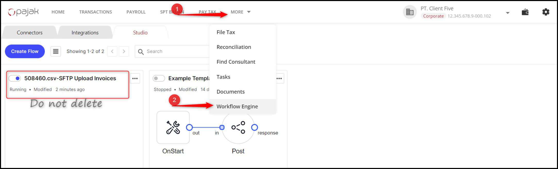Switch to the Connectors tab
Image resolution: width=558 pixels, height=169 pixels.
pos(30,33)
